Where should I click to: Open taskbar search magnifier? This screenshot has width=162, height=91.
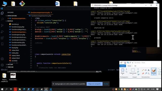click(6, 89)
